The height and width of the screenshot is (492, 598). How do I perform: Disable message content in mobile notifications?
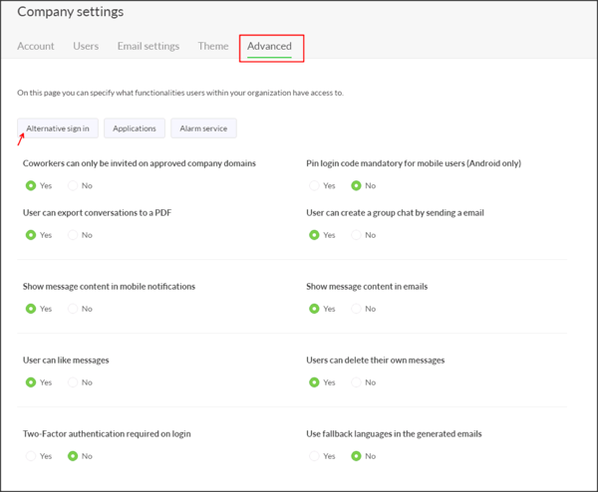[x=73, y=309]
